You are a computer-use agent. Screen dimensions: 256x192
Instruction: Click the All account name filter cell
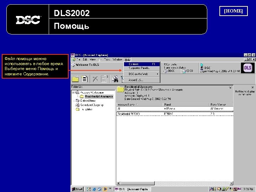140,108
